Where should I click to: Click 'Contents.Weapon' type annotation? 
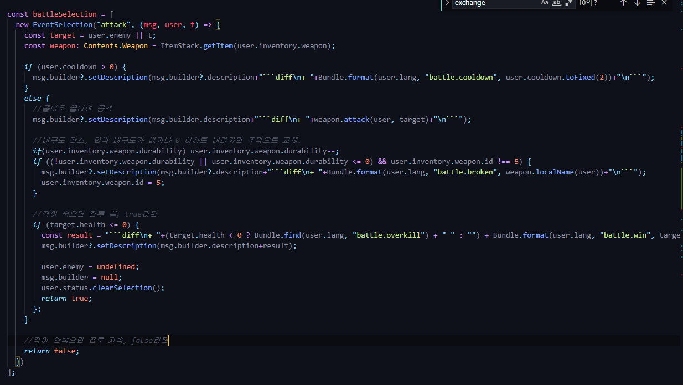click(x=116, y=45)
